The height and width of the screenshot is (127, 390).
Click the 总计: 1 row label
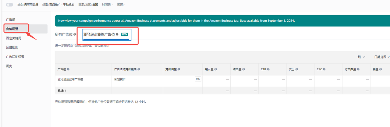pos(62,91)
